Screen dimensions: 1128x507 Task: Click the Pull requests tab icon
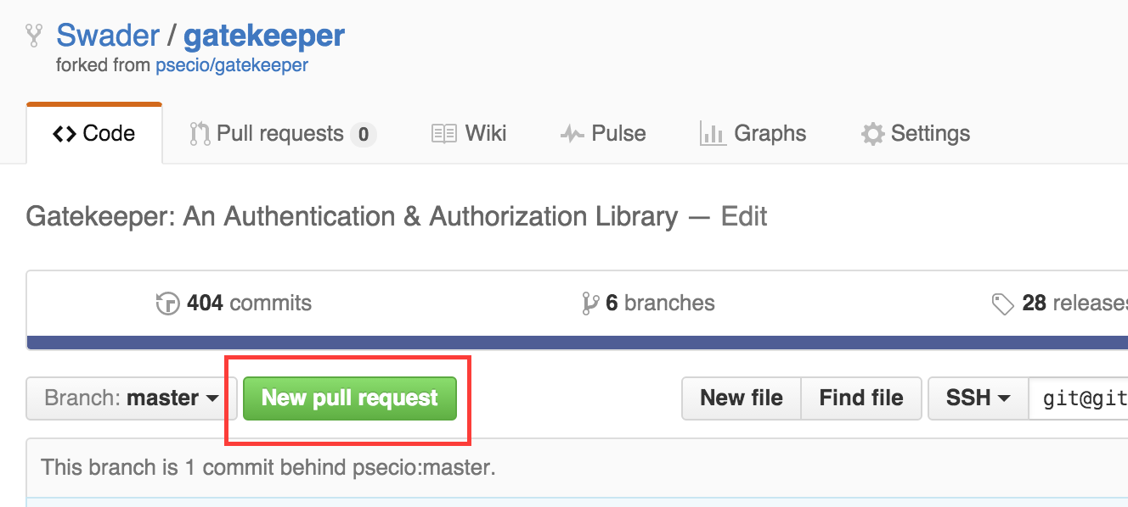pyautogui.click(x=200, y=134)
